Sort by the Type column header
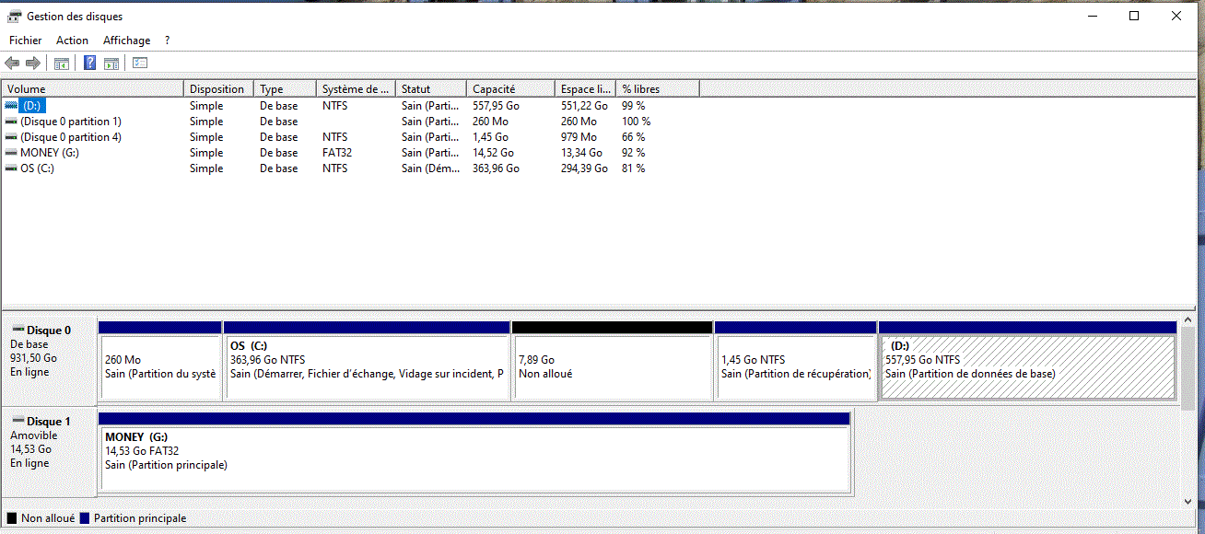Viewport: 1205px width, 534px height. 285,89
